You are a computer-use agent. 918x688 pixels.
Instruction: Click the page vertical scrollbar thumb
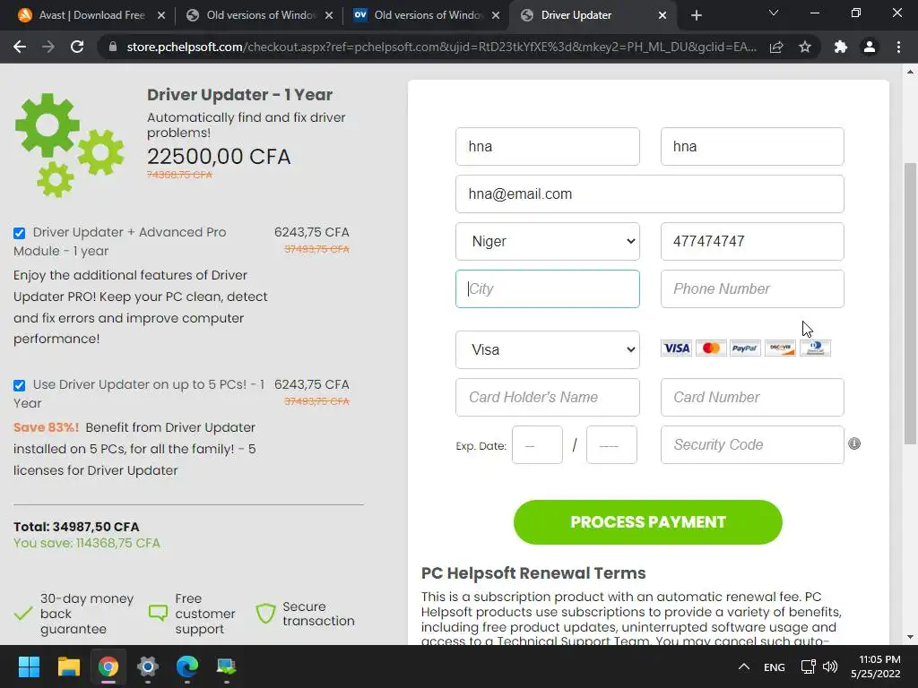point(911,303)
